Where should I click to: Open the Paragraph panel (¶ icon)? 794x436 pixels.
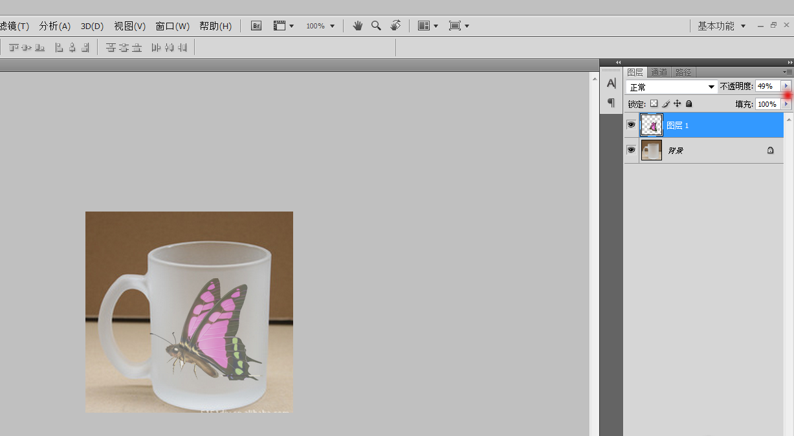coord(611,103)
